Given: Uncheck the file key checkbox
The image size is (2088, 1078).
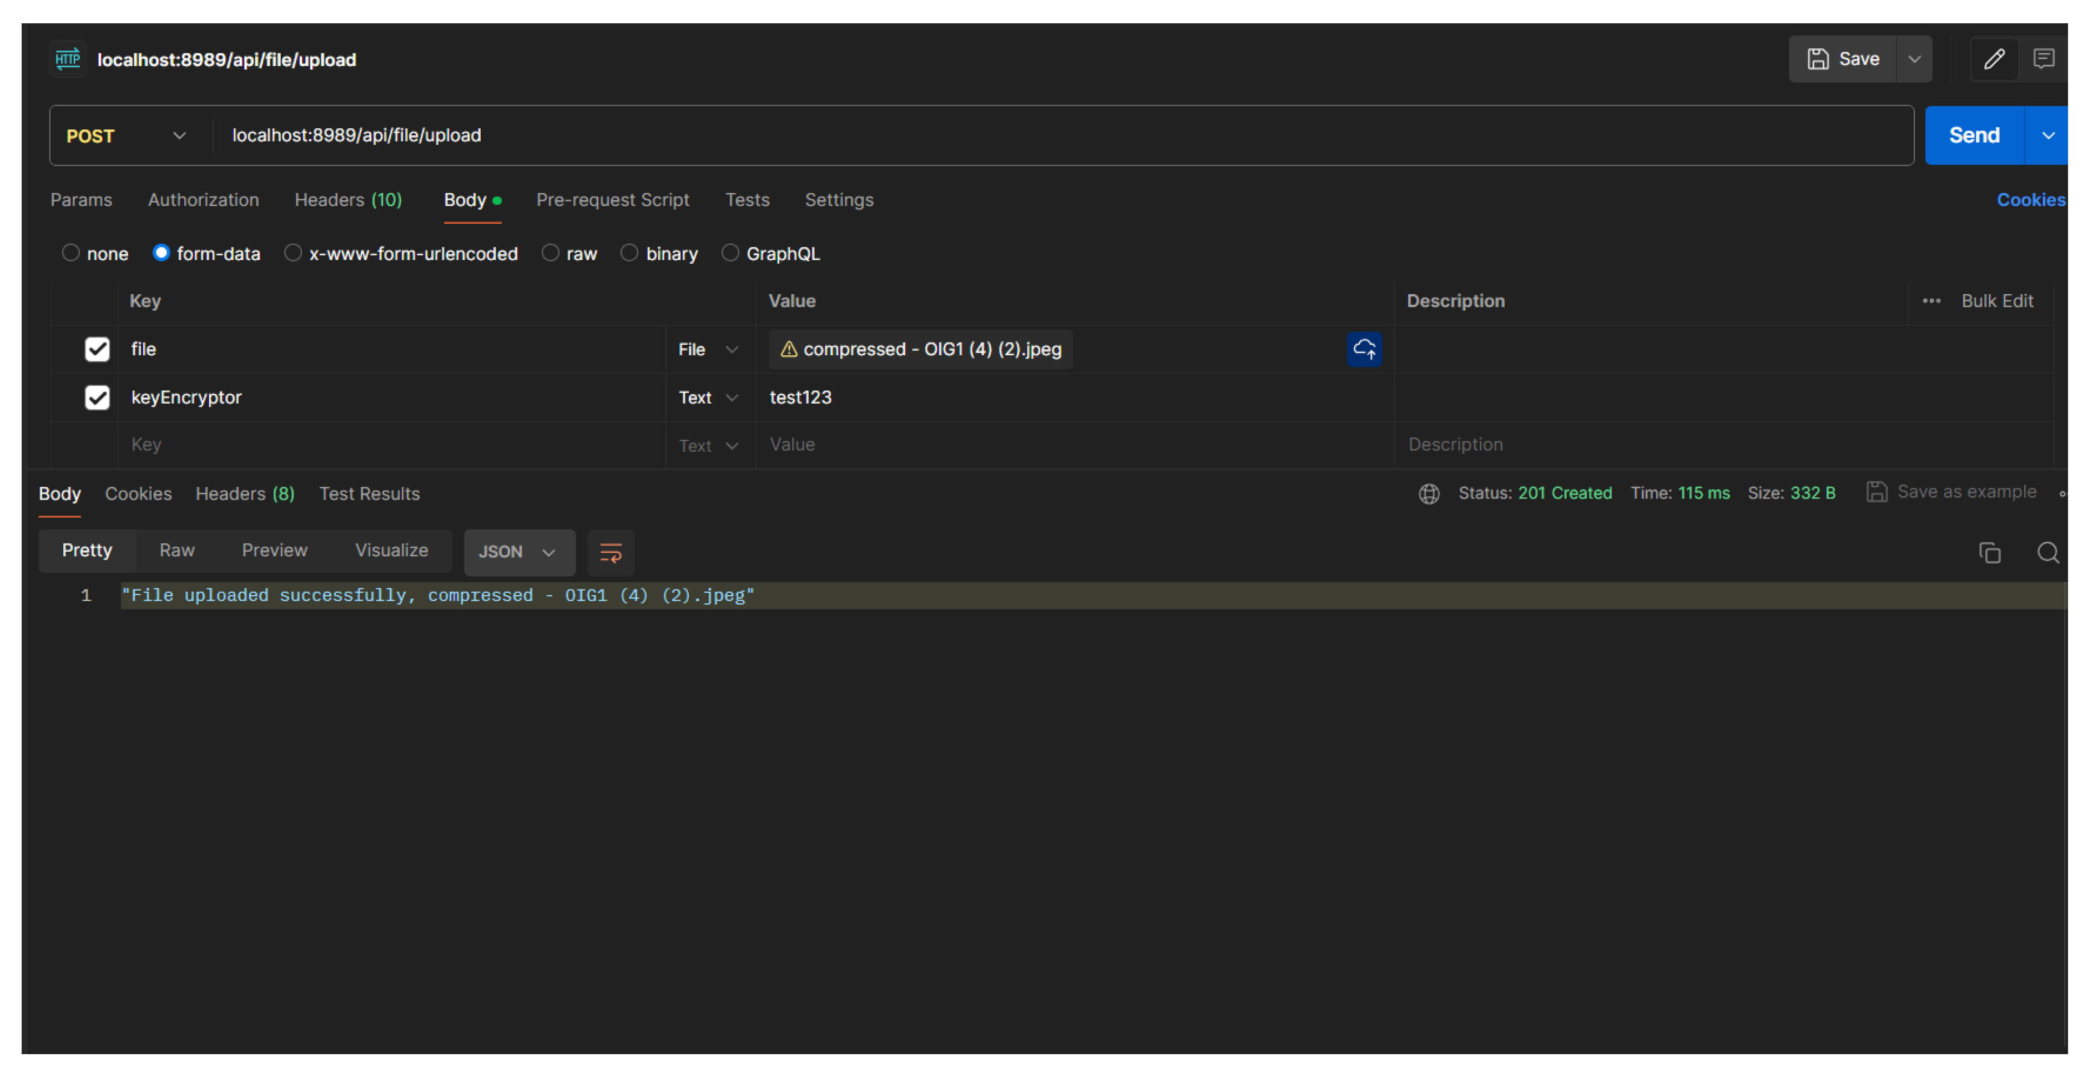Looking at the screenshot, I should (97, 349).
